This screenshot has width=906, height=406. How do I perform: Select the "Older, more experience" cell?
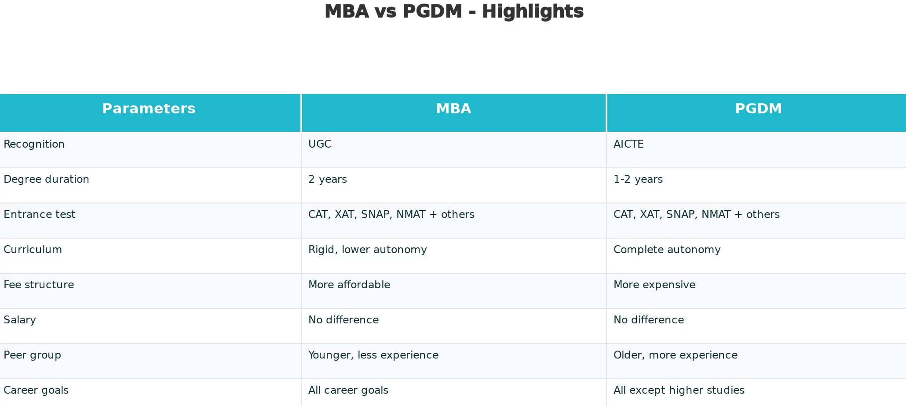click(x=675, y=355)
